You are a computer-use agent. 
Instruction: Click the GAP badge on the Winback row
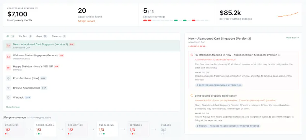click(x=28, y=97)
